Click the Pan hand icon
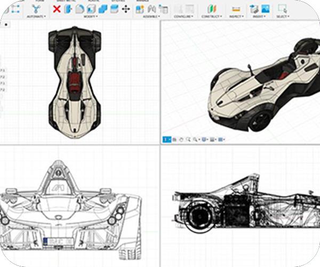The height and width of the screenshot is (267, 320). pyautogui.click(x=181, y=139)
